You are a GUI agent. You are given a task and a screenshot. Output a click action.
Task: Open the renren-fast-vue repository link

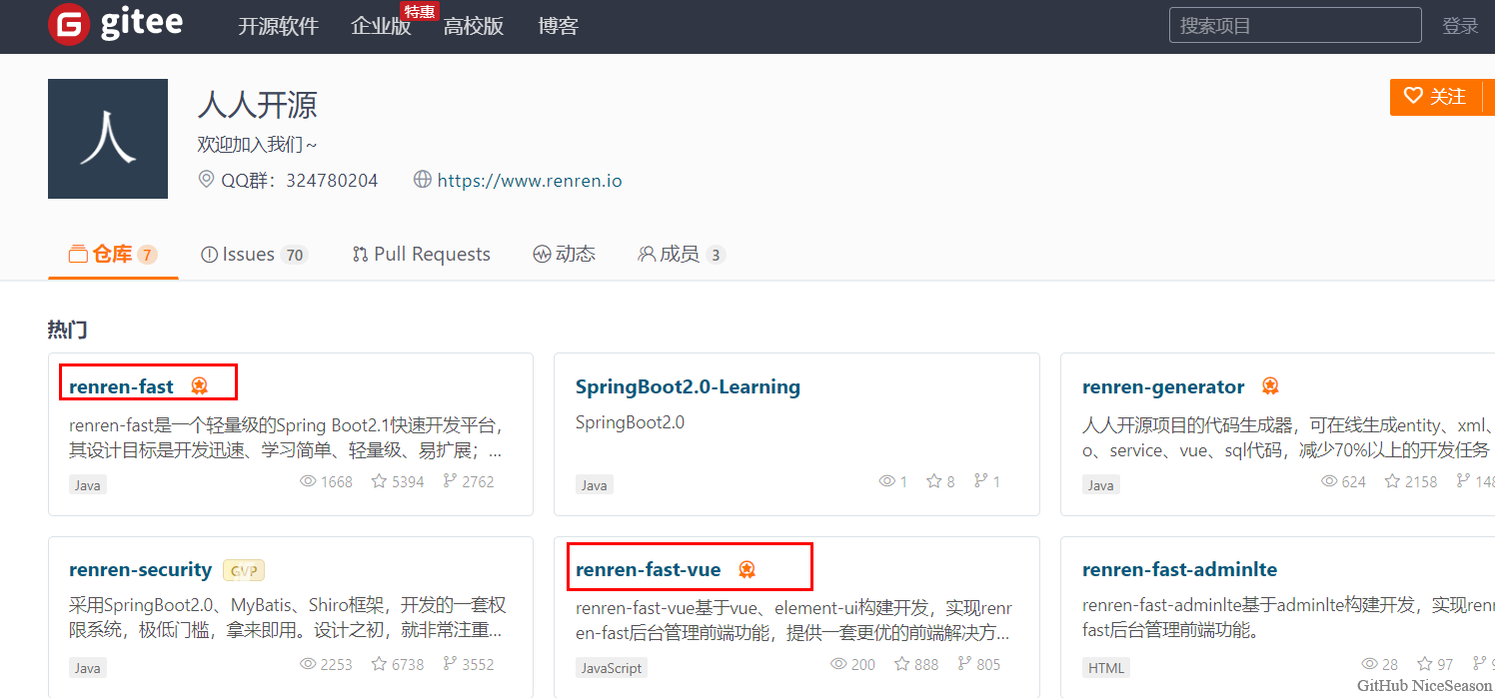tap(648, 569)
